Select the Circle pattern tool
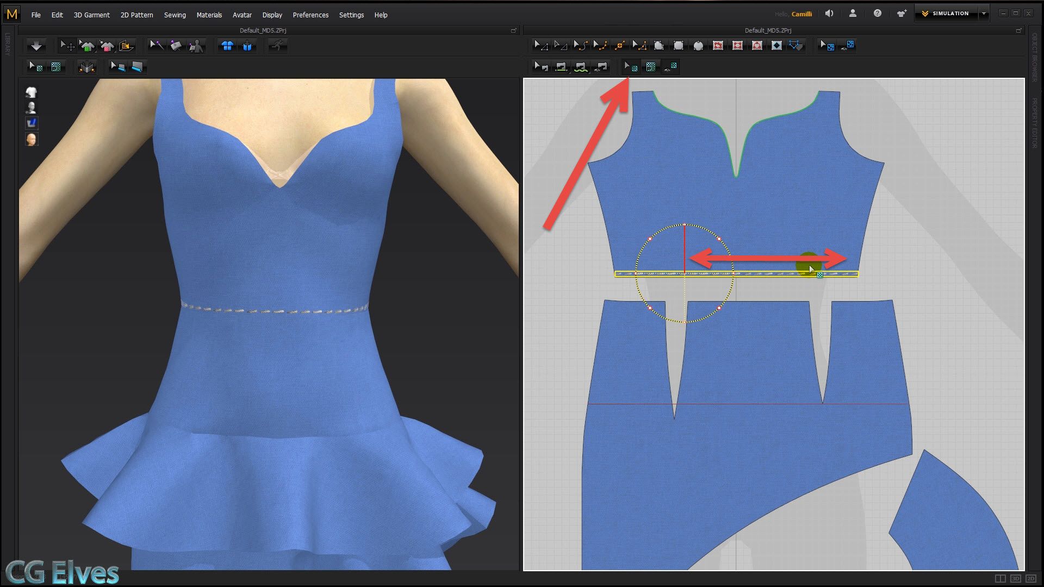This screenshot has height=587, width=1044. click(699, 46)
